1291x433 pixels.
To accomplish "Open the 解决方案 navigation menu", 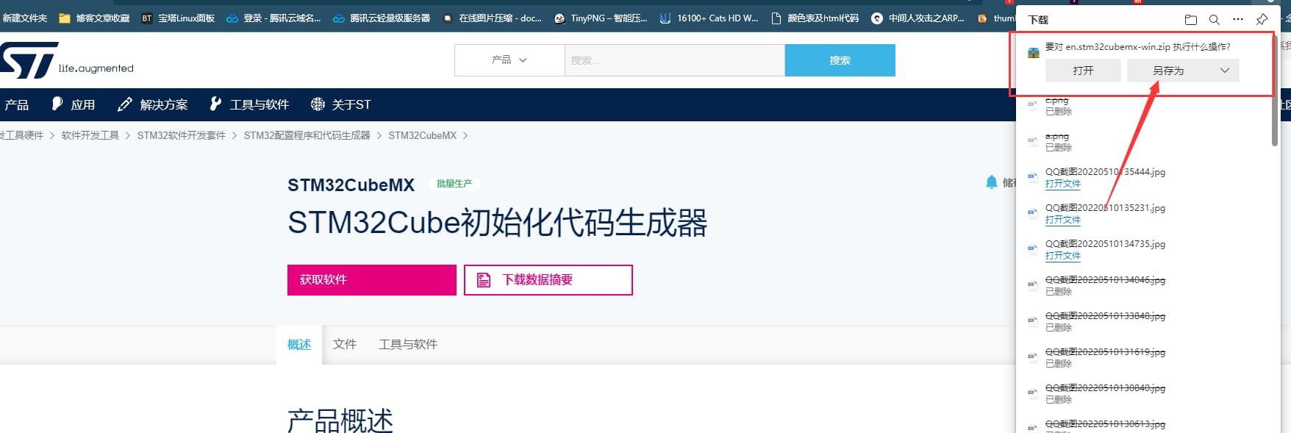I will click(x=153, y=104).
